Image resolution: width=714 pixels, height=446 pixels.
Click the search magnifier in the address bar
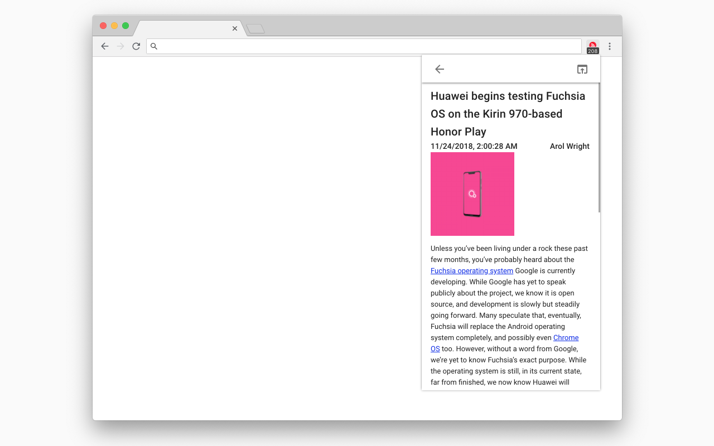click(154, 46)
